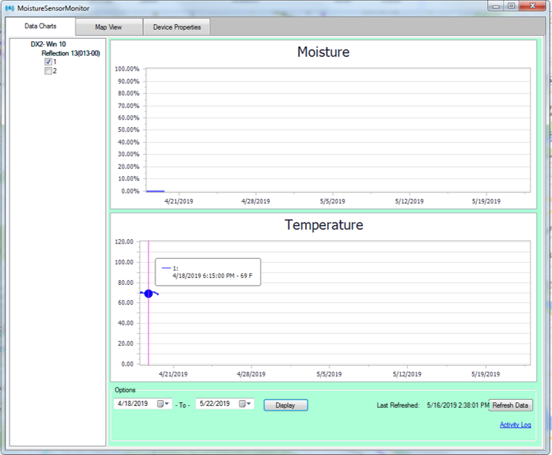Image resolution: width=552 pixels, height=455 pixels.
Task: Select the DX2- Win 10 tree node
Action: click(48, 44)
